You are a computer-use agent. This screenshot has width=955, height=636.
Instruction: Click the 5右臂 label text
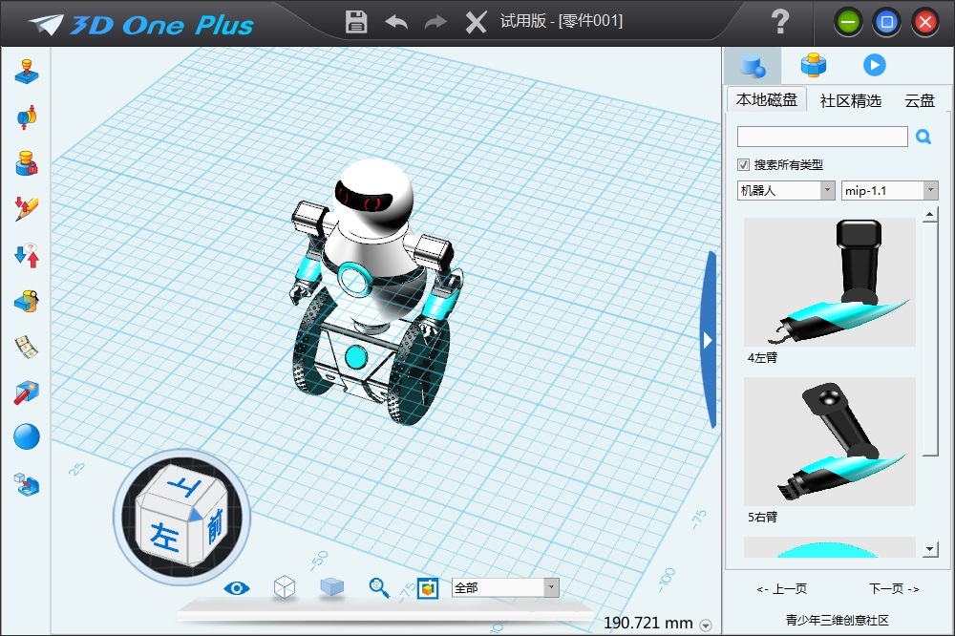[x=762, y=518]
